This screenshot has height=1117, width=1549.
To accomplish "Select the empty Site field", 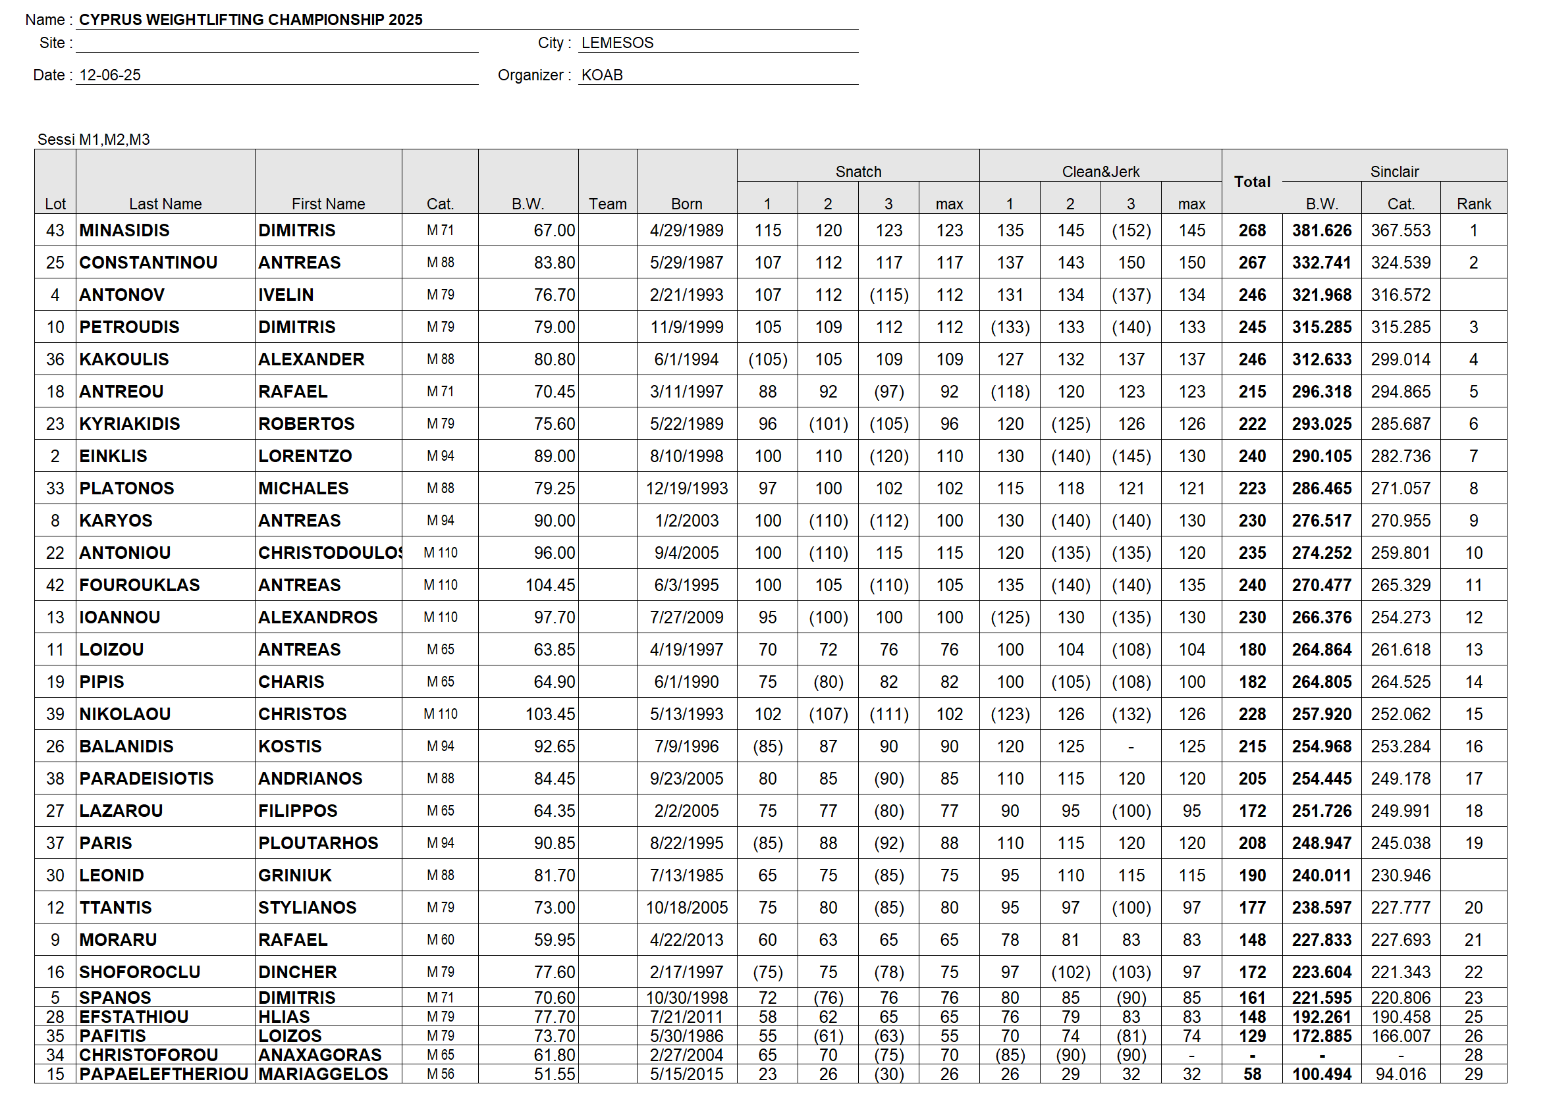I will pyautogui.click(x=277, y=42).
